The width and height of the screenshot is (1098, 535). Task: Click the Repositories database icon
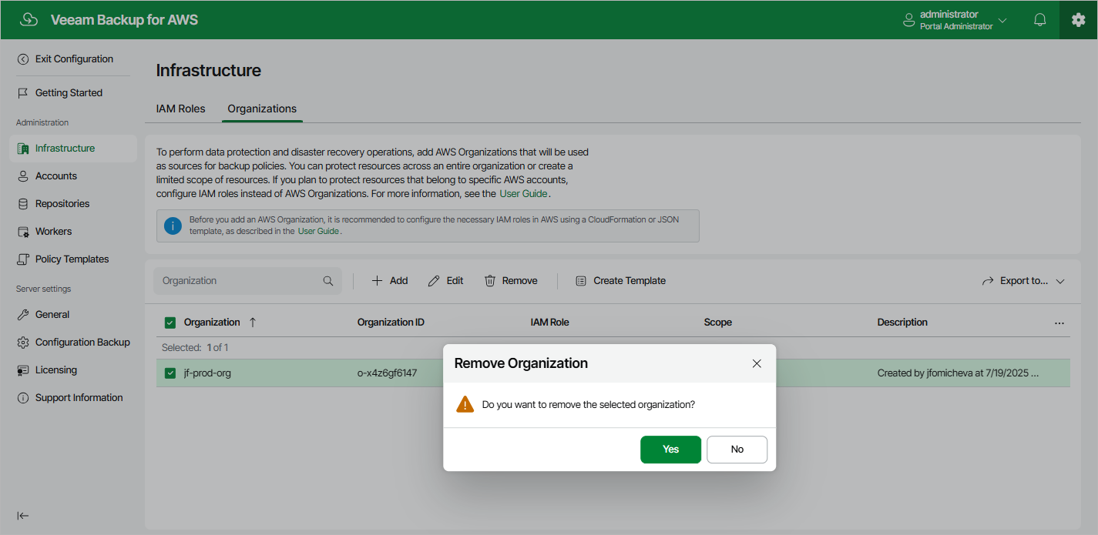[x=23, y=204]
